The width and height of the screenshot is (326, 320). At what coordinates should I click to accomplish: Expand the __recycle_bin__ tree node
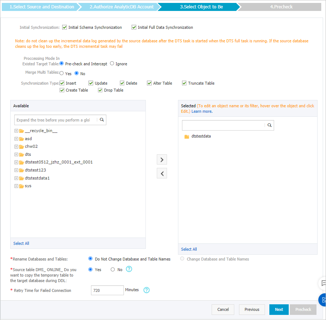point(16,131)
